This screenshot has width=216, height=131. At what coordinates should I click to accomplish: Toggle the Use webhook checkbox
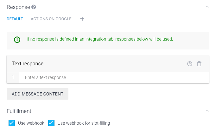pos(12,123)
